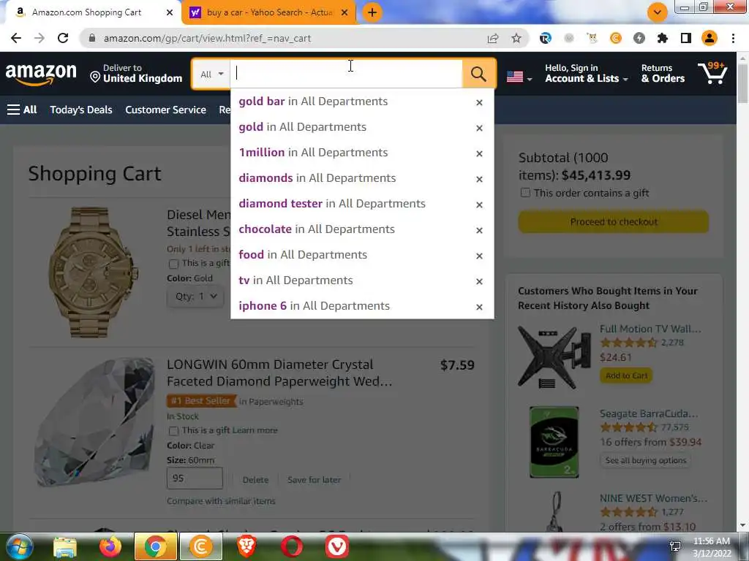Open Windows Explorer from the taskbar
This screenshot has width=749, height=561.
65,546
